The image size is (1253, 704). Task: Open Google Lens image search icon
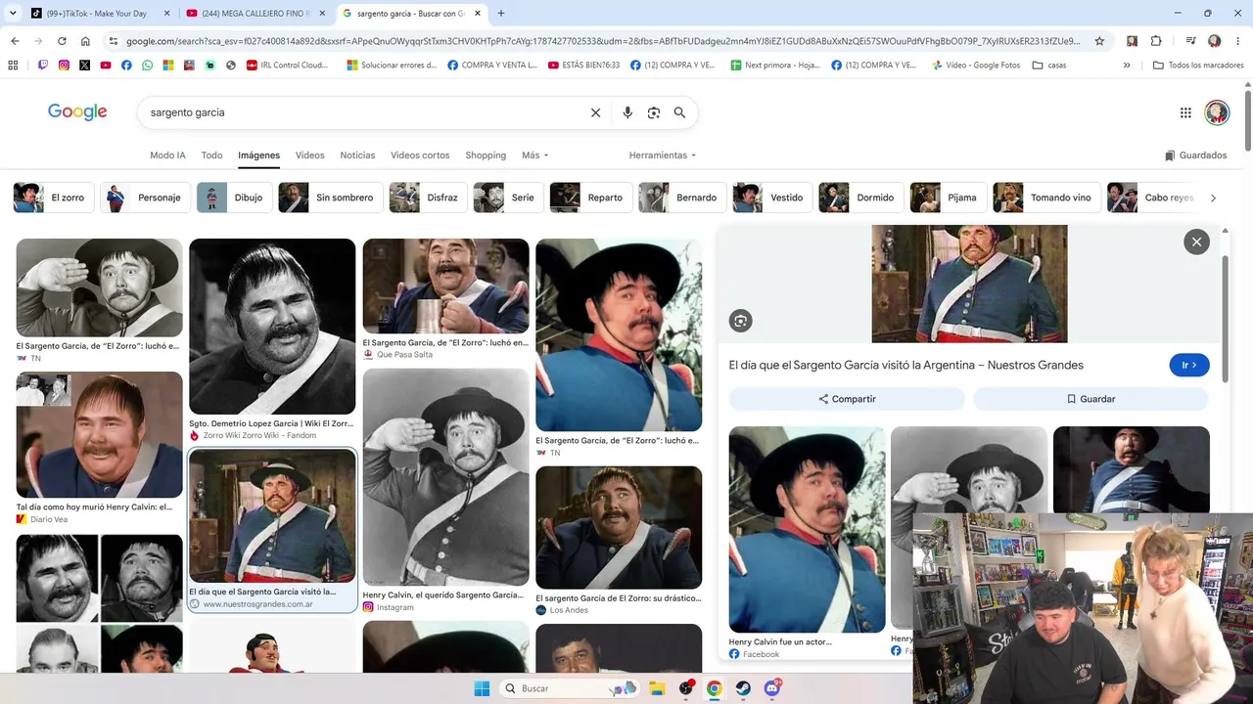pyautogui.click(x=654, y=112)
